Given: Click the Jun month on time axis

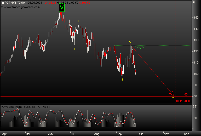Looking at the screenshot, I should tap(50, 134).
